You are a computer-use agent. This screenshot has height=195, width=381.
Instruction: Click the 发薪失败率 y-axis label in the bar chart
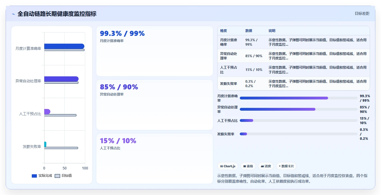click(x=32, y=147)
